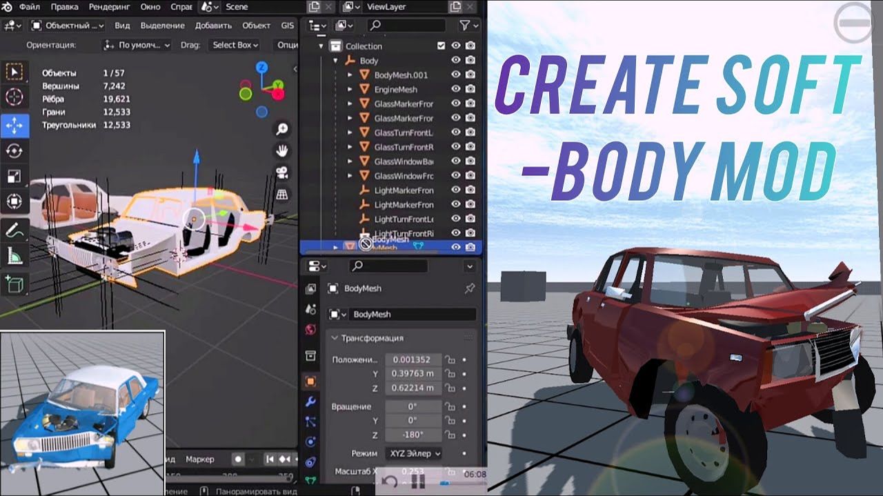Hide the EngineMesh object with eye icon
The width and height of the screenshot is (883, 496).
pyautogui.click(x=456, y=89)
